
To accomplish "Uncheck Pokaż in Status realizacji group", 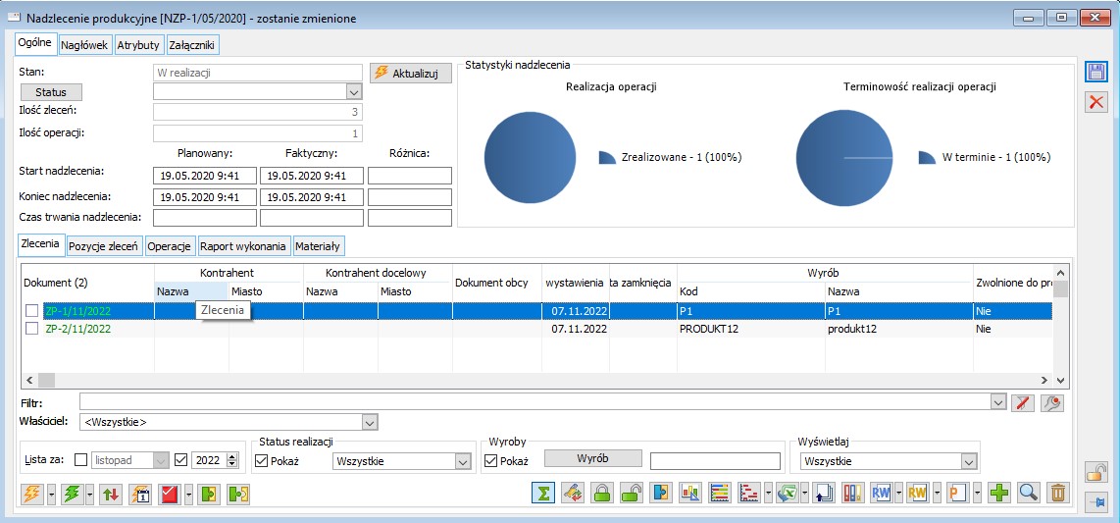I will [x=261, y=460].
